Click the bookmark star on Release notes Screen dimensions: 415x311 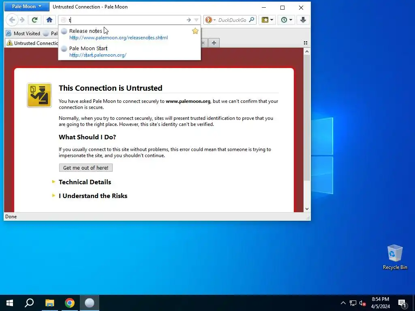pyautogui.click(x=195, y=31)
